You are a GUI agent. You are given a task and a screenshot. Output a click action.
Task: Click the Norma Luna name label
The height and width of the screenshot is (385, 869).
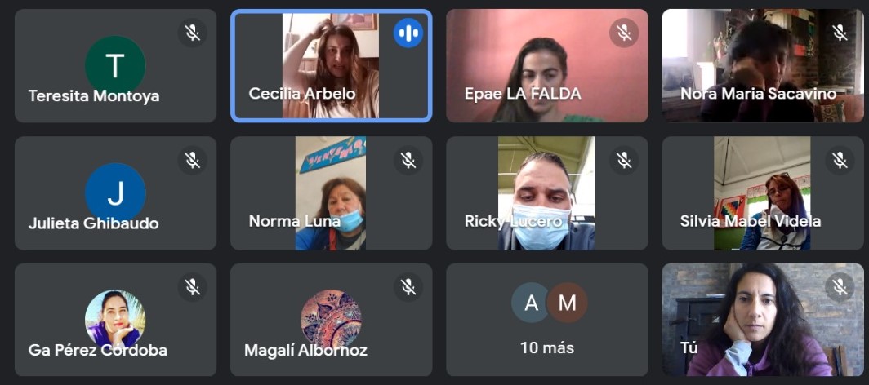pos(295,222)
